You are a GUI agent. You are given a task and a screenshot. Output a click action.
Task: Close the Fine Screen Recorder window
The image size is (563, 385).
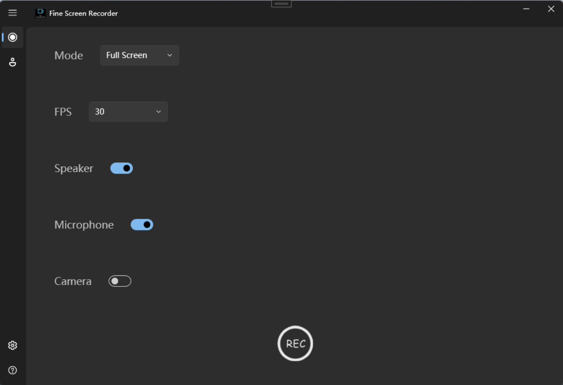pos(551,9)
